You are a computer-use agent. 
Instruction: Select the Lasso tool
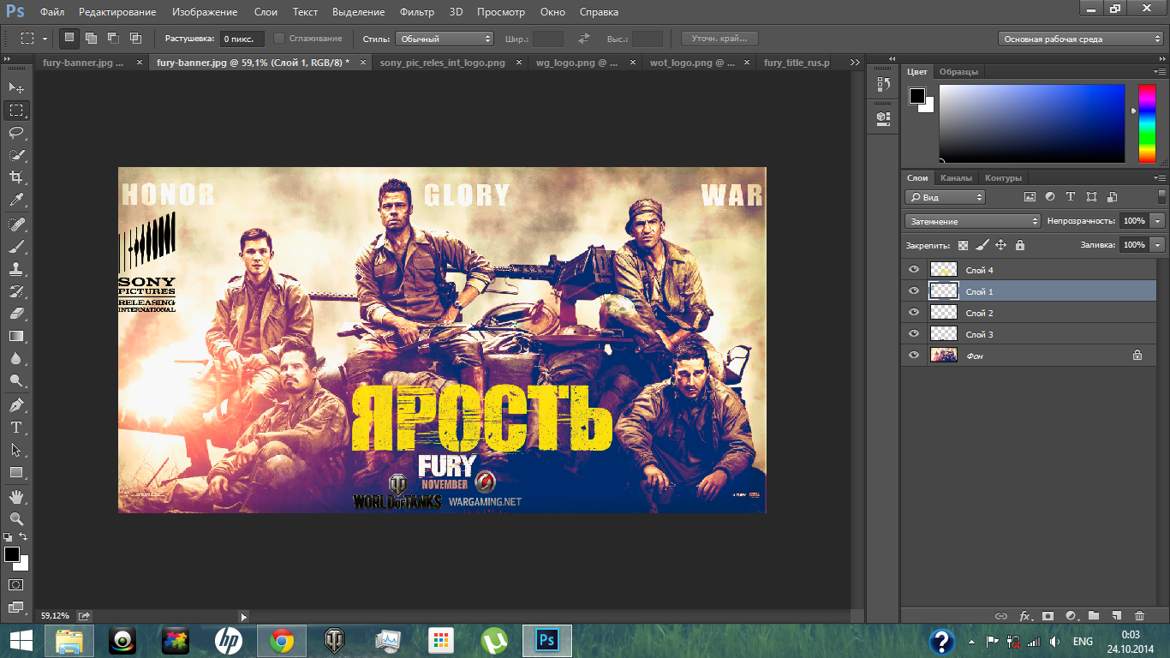pyautogui.click(x=16, y=133)
